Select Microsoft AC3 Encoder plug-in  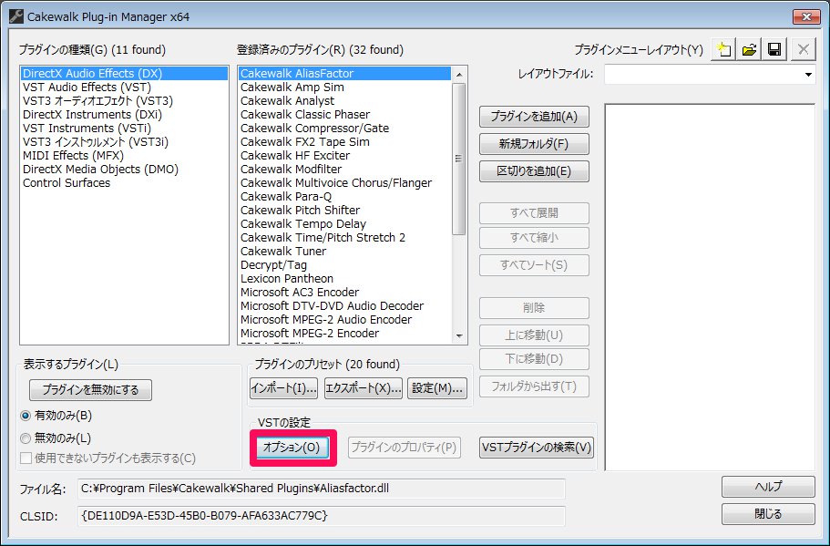[x=345, y=293]
